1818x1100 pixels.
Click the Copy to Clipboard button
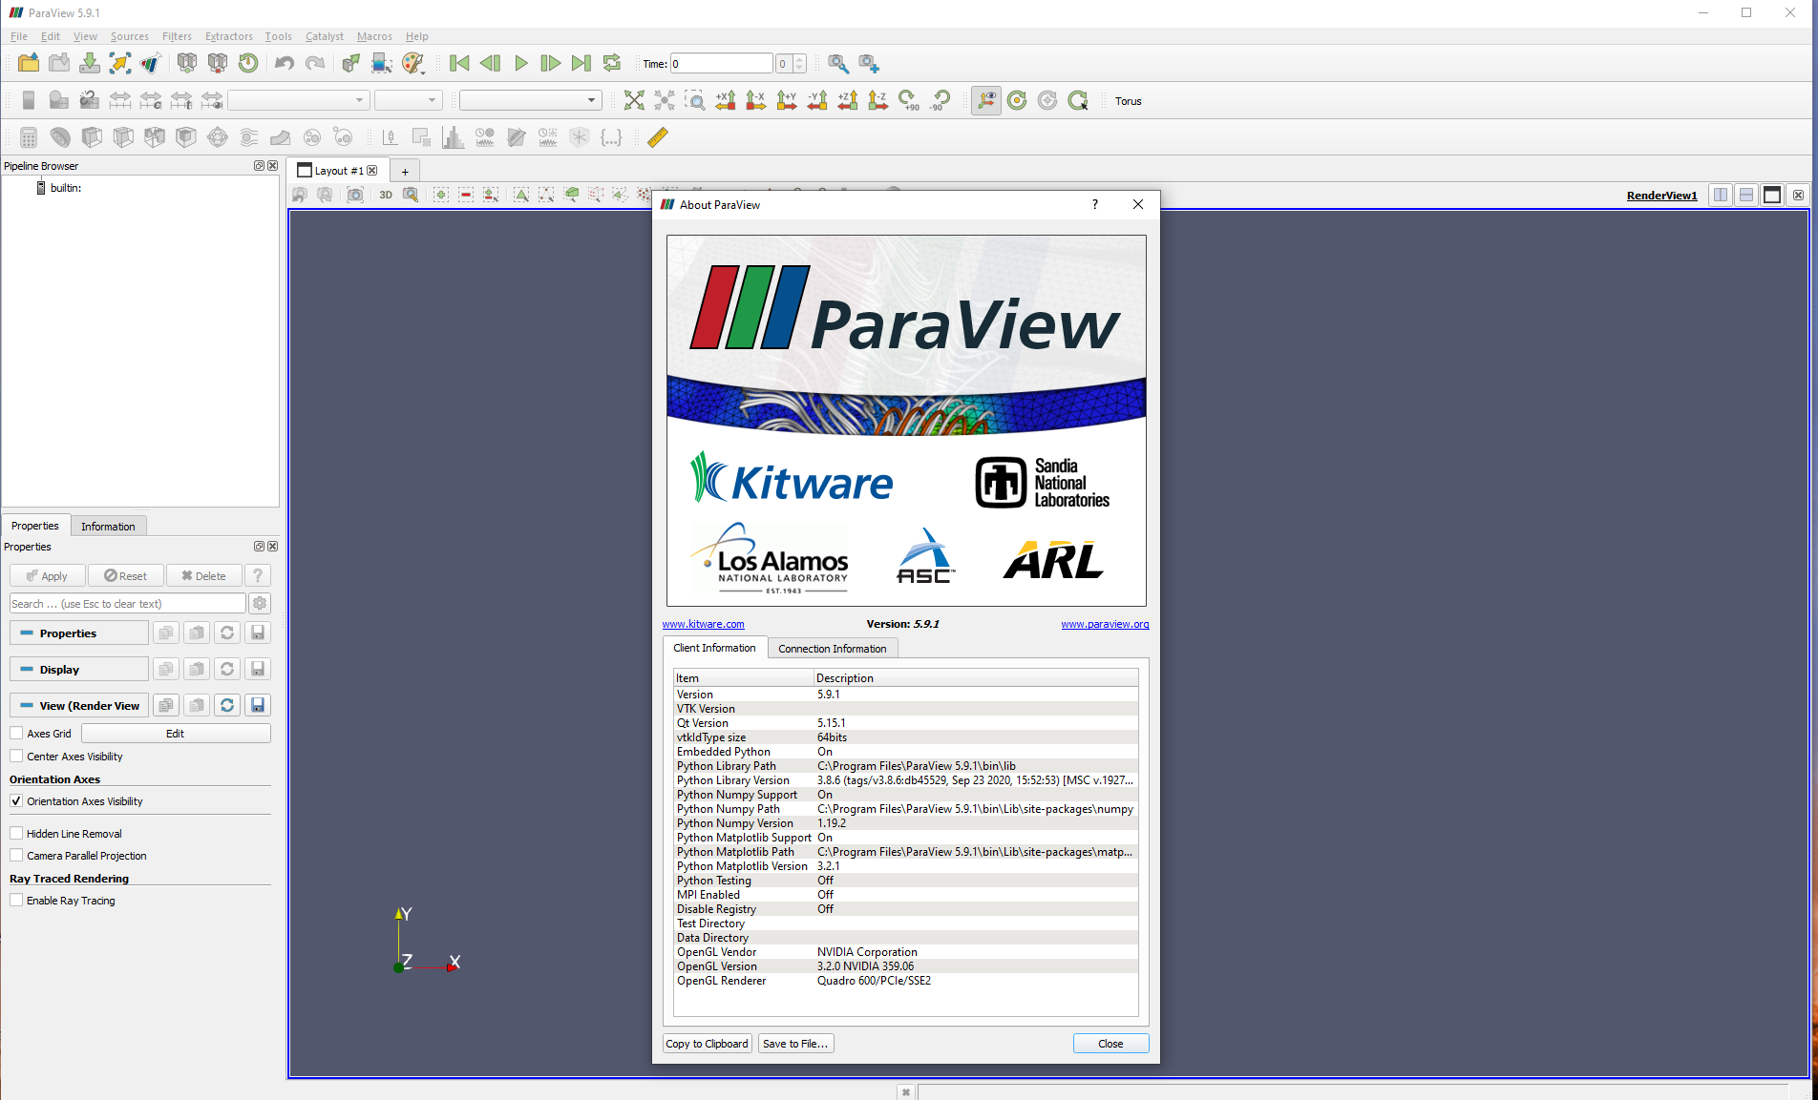(707, 1043)
